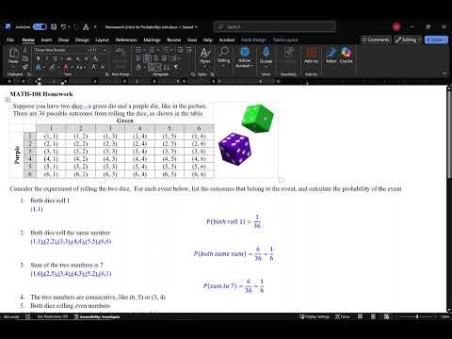Image resolution: width=452 pixels, height=339 pixels.
Task: Undo the last action
Action: [x=63, y=27]
